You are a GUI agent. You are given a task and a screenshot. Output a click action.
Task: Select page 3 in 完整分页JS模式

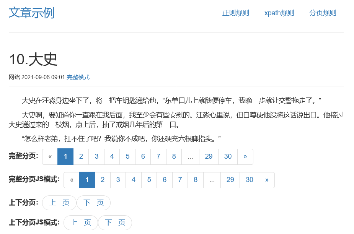point(118,180)
